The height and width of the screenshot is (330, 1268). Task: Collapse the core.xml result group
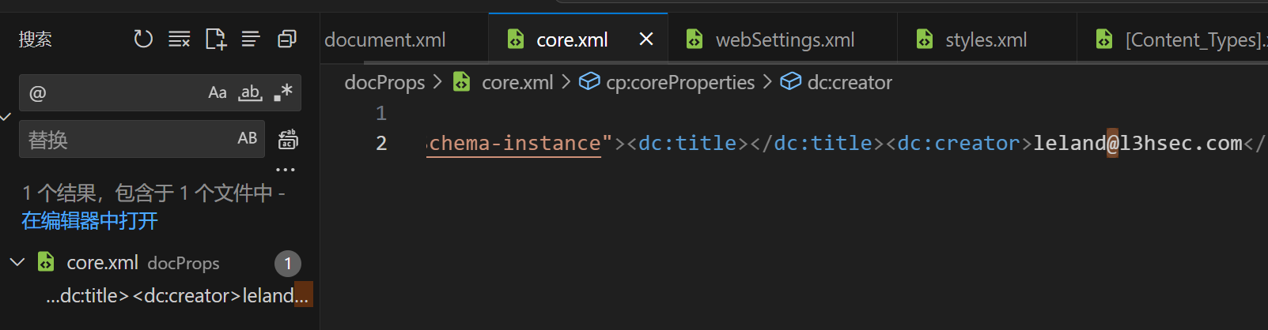coord(17,262)
